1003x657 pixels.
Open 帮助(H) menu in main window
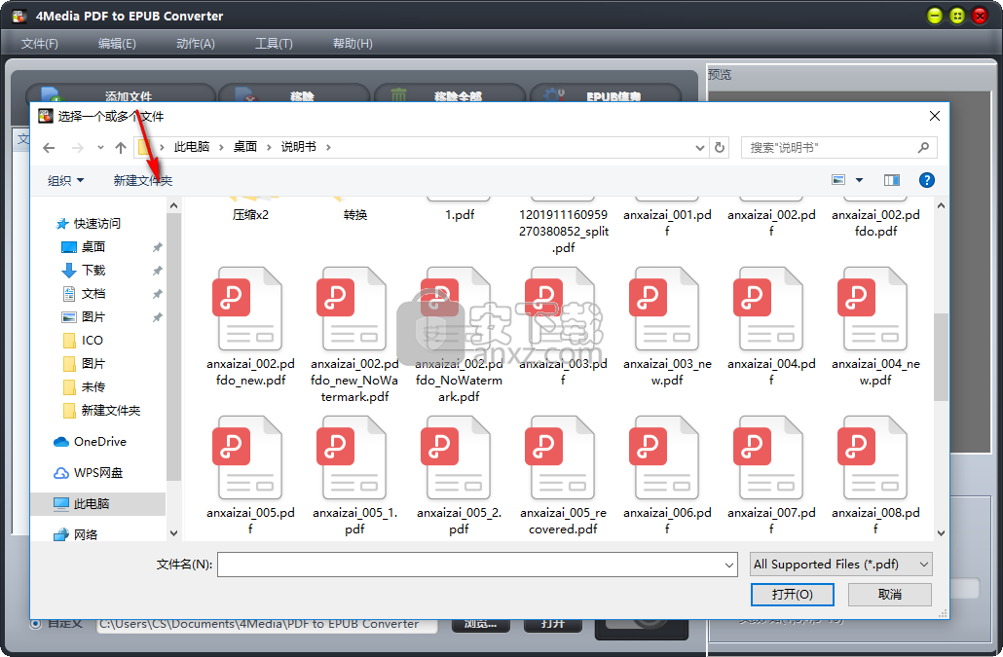pyautogui.click(x=353, y=44)
